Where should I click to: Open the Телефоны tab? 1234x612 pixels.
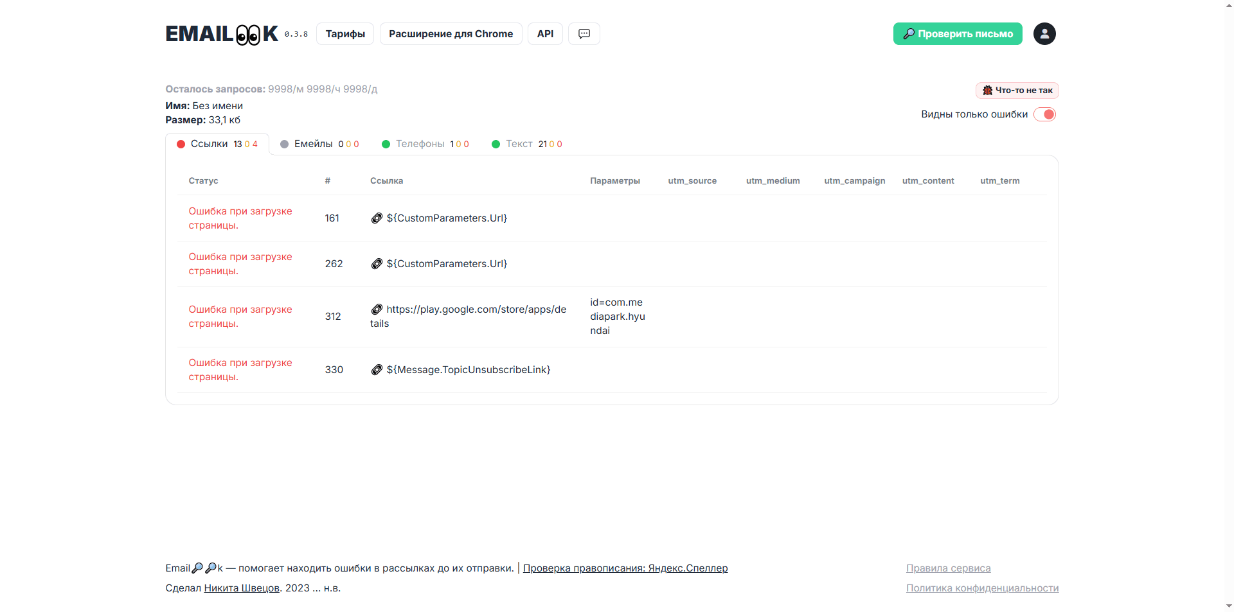click(x=425, y=144)
